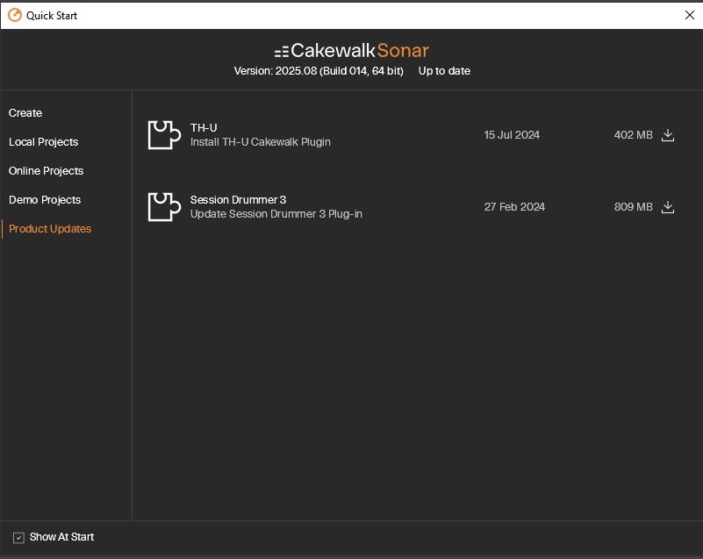Screen dimensions: 703x559
Task: Click the 402 MB size value
Action: click(633, 135)
